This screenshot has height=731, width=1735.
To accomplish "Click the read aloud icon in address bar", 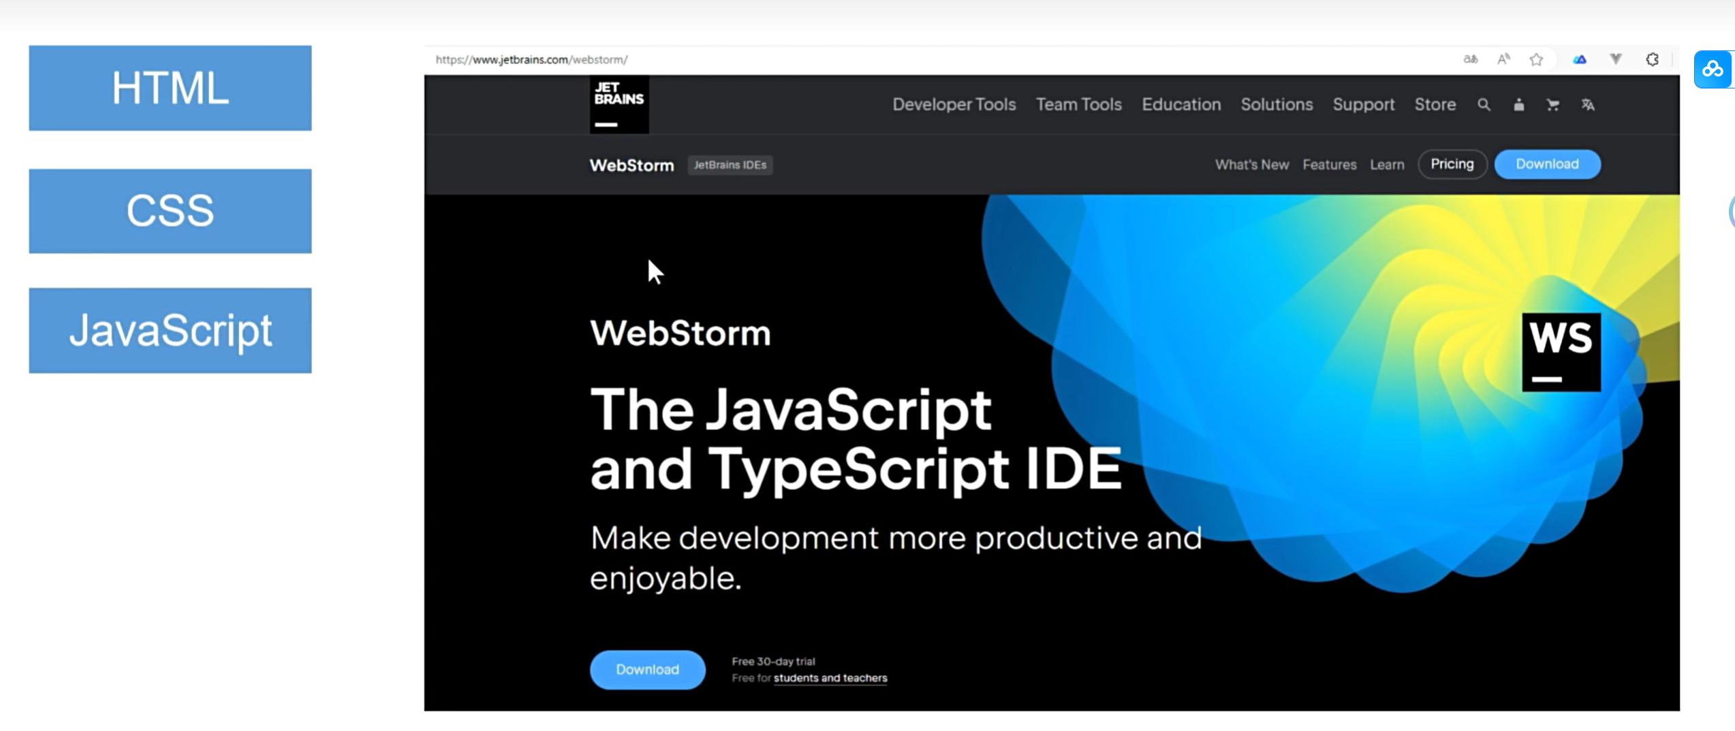I will pos(1503,59).
